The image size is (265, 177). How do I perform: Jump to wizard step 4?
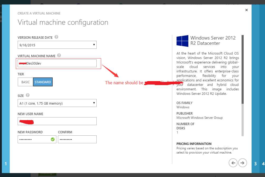[263, 164]
